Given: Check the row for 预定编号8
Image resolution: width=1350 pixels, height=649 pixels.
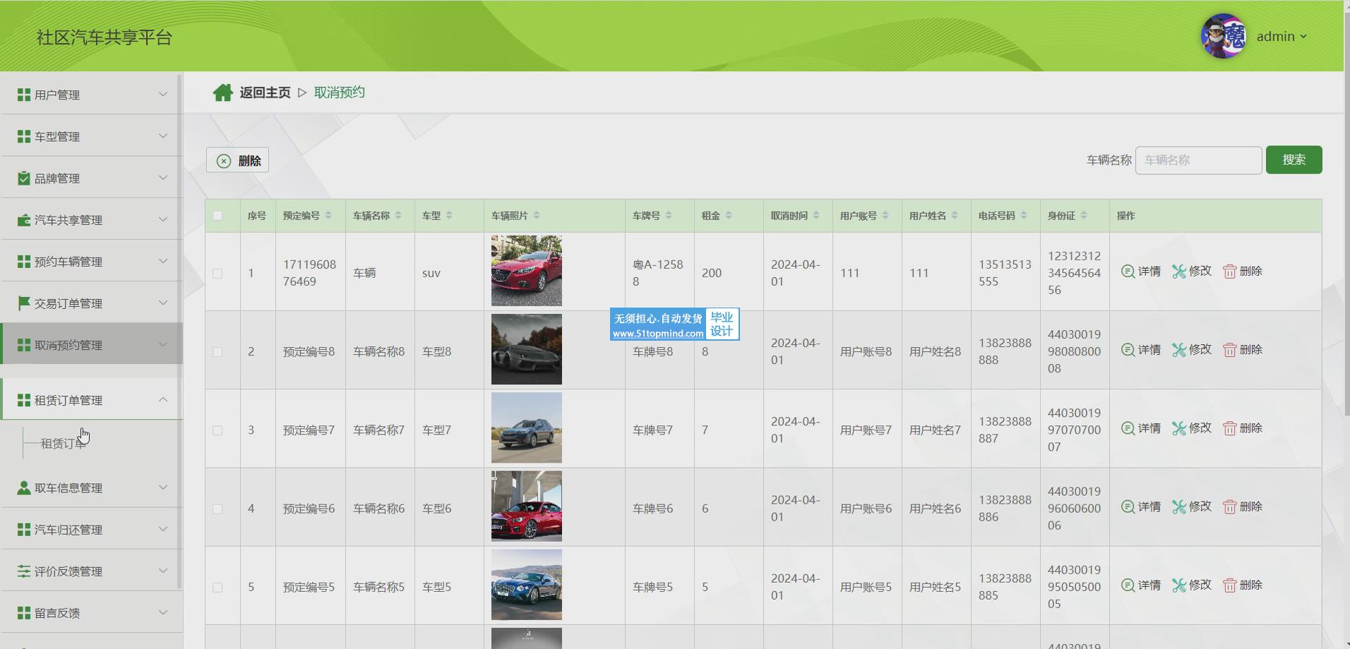Looking at the screenshot, I should pyautogui.click(x=217, y=351).
